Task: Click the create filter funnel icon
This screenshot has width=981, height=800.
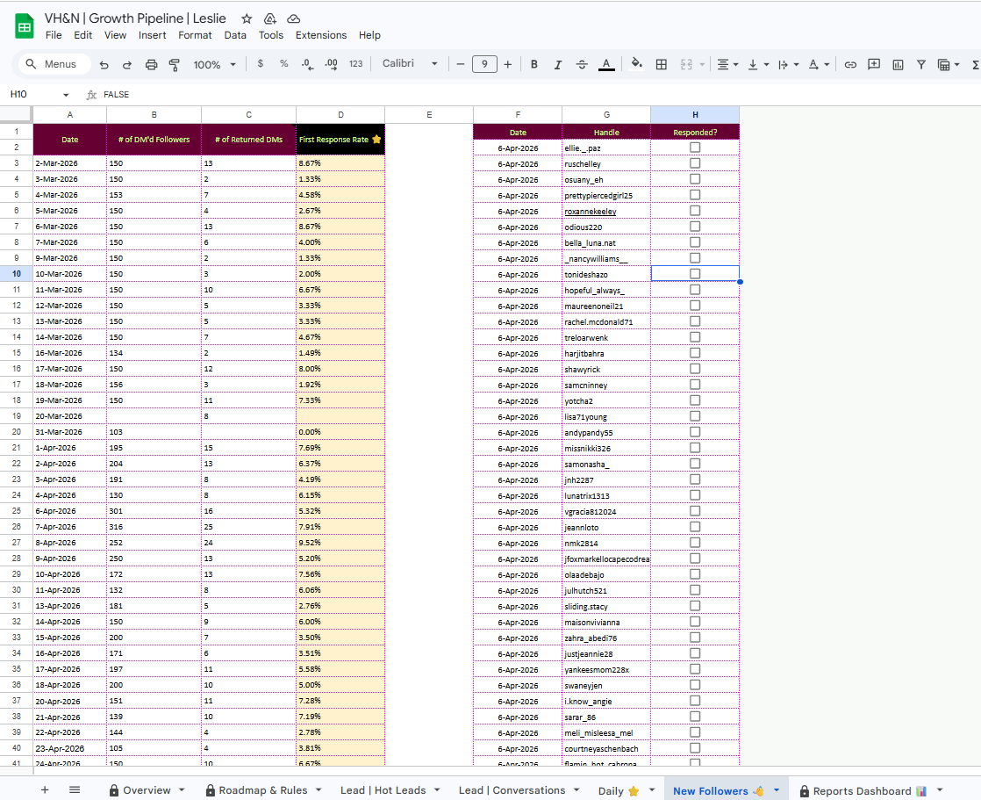Action: click(x=921, y=64)
